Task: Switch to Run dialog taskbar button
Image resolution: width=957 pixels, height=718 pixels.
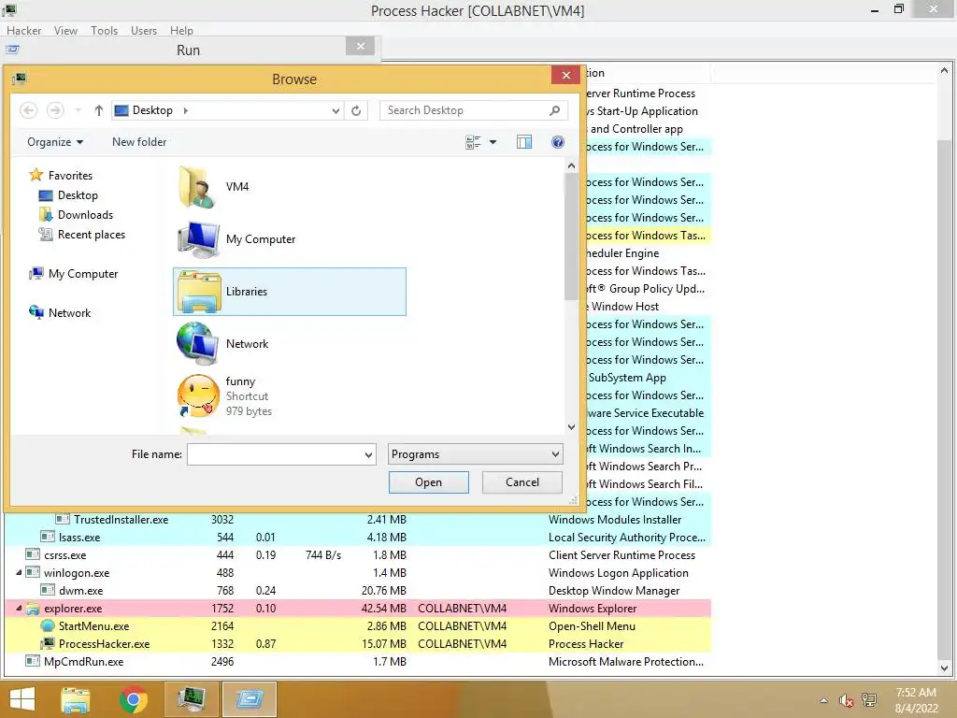Action: [x=249, y=699]
